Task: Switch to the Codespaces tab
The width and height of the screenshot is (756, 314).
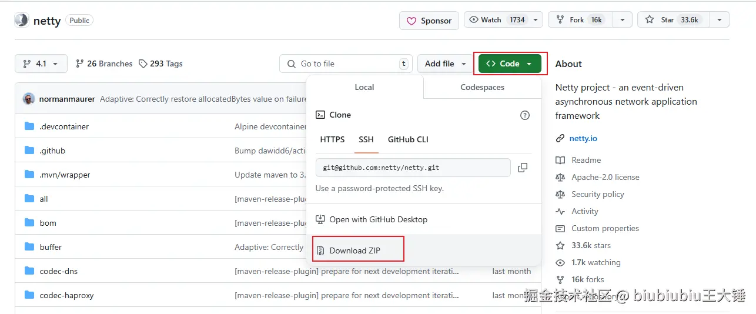Action: [x=482, y=87]
